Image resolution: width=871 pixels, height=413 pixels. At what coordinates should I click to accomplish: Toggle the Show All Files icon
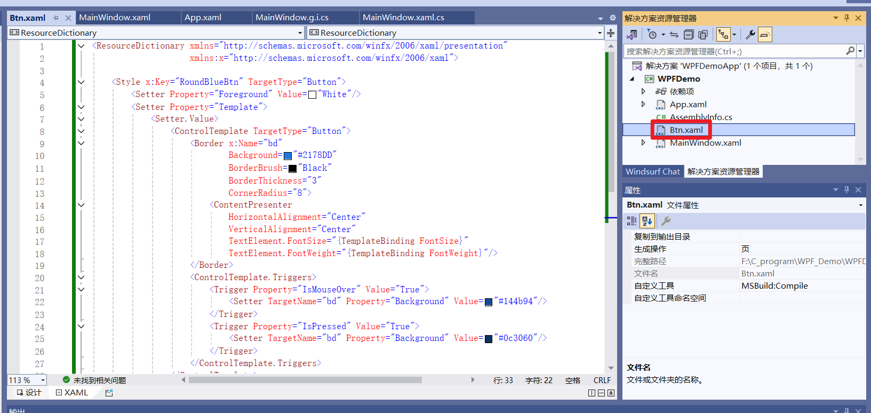click(703, 35)
